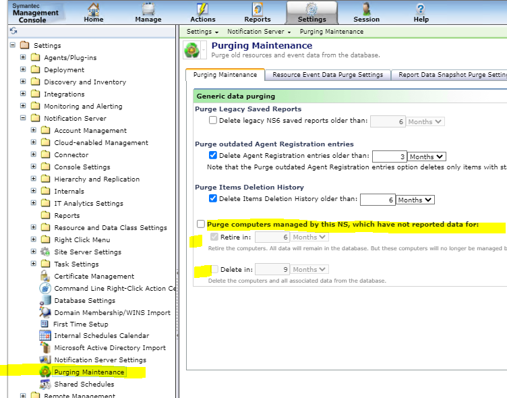The image size is (507, 398).
Task: Click the Reports folder icon in tree
Action: click(46, 215)
